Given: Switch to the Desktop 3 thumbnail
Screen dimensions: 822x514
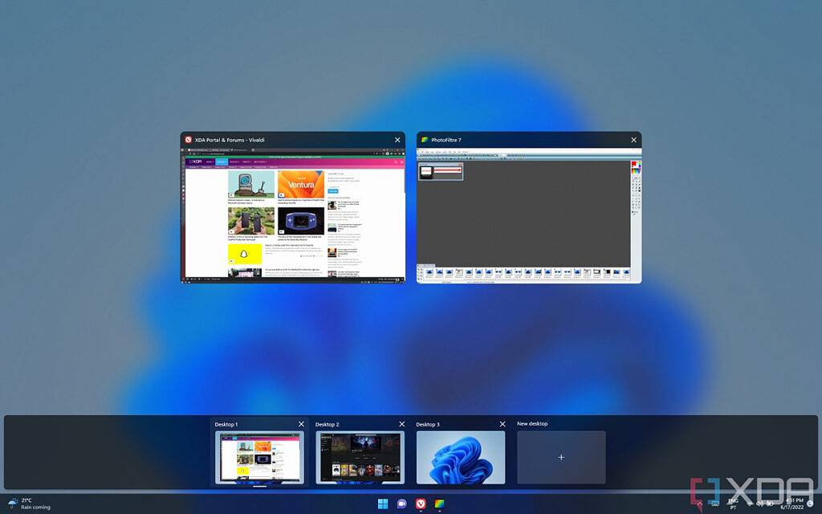Looking at the screenshot, I should pos(460,457).
